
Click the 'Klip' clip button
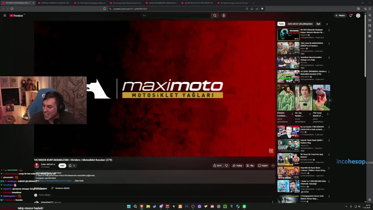point(250,165)
